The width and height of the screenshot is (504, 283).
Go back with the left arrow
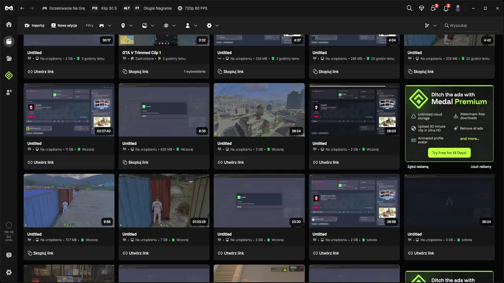[22, 8]
